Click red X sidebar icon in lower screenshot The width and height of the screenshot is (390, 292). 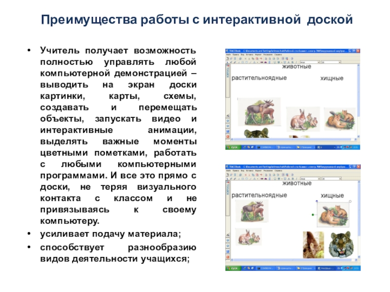[228, 257]
